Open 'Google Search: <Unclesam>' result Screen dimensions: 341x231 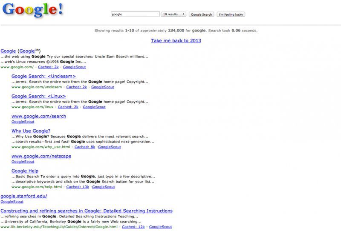tap(43, 76)
